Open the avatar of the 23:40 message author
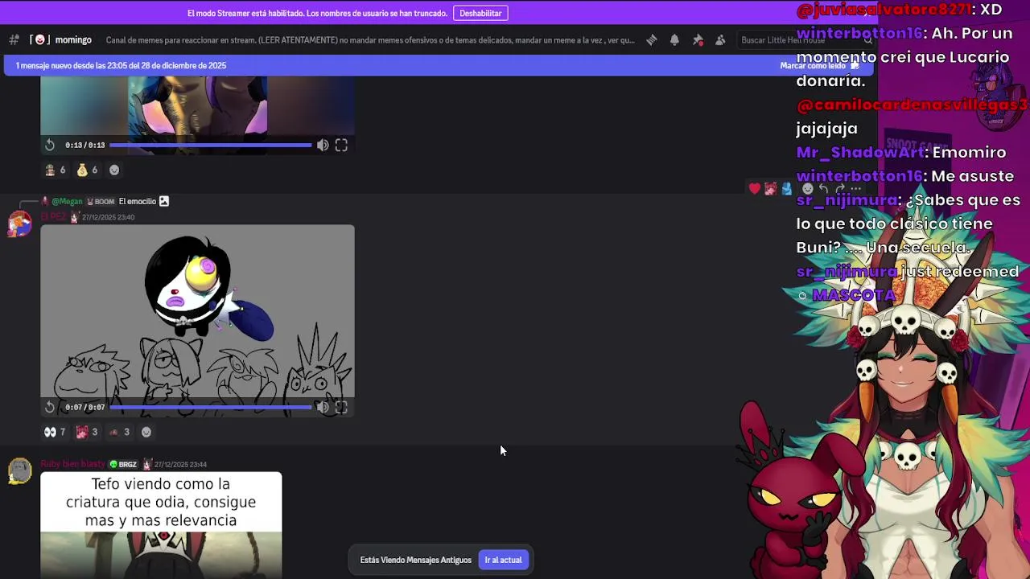The image size is (1030, 579). coord(19,224)
